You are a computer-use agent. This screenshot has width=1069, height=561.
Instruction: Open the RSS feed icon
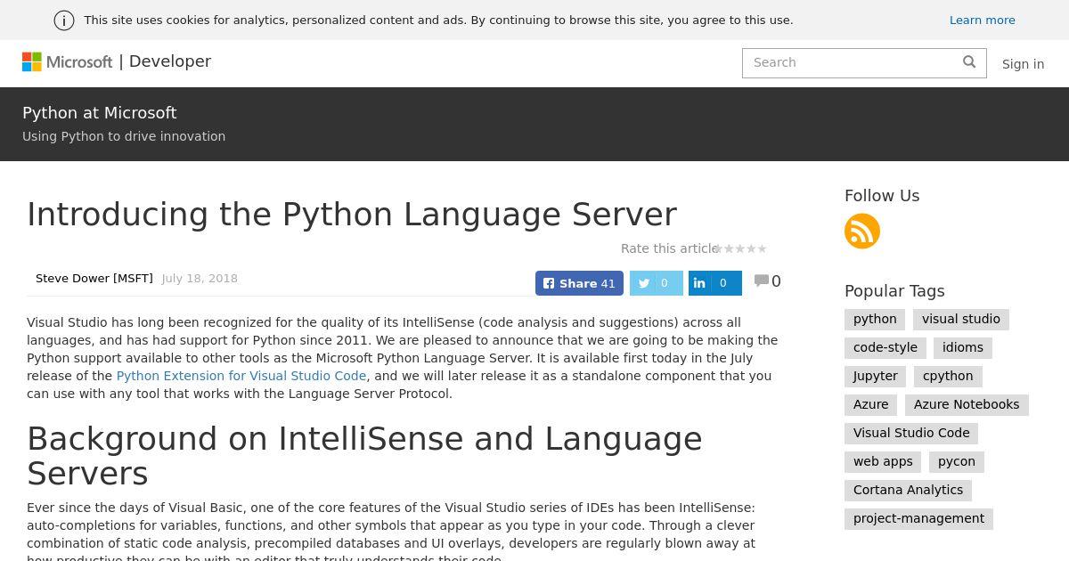[x=862, y=232]
